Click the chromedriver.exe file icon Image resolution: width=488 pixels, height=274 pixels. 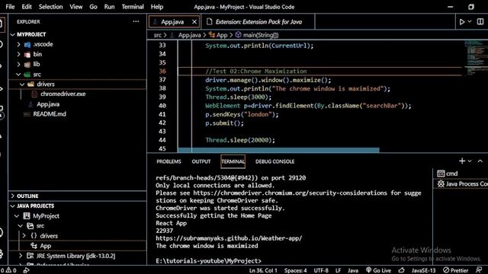[34, 94]
